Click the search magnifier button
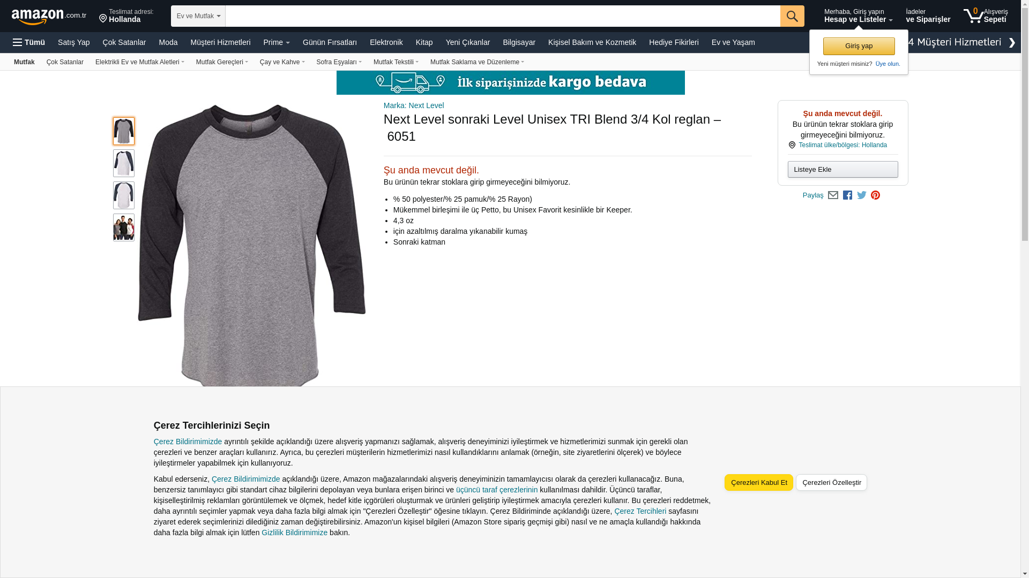The width and height of the screenshot is (1029, 578). coord(792,16)
